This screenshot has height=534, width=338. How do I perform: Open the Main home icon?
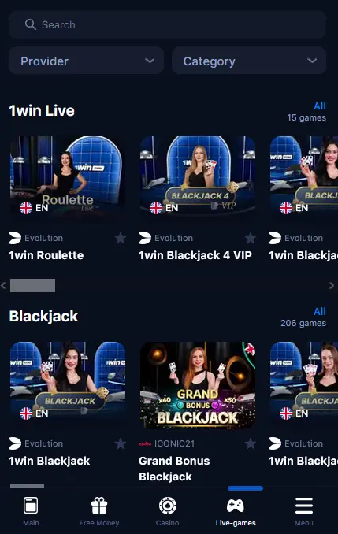[x=31, y=506]
